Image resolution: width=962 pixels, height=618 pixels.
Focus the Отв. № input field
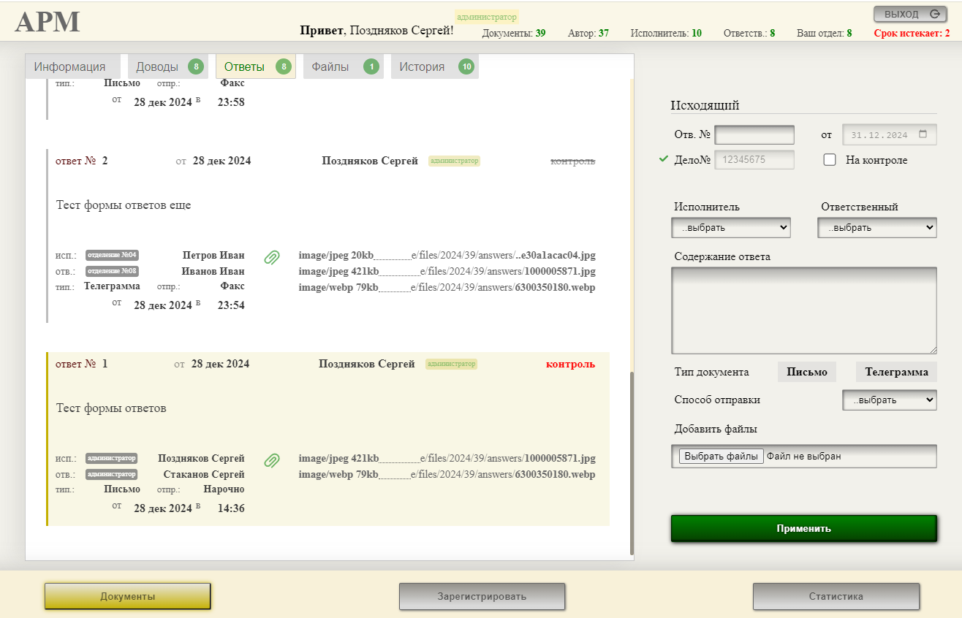coord(754,135)
